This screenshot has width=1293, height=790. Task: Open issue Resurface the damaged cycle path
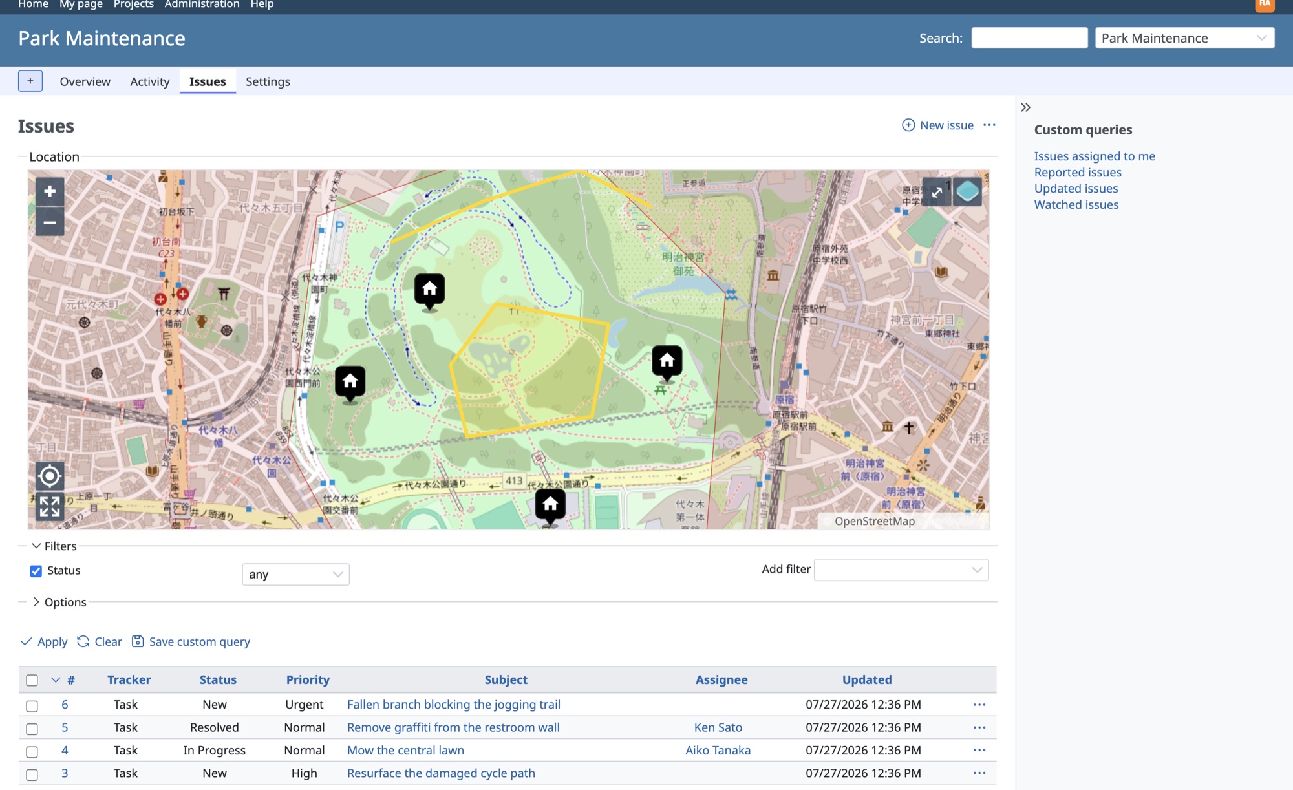(441, 773)
